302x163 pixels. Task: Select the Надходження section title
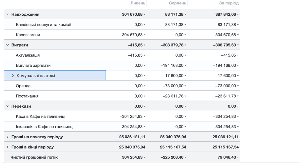pos(25,14)
